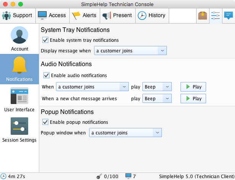
Task: Disable system tray notifications checkbox
Action: coord(45,40)
